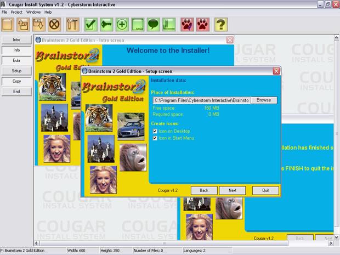Open the Windows menu

point(33,12)
